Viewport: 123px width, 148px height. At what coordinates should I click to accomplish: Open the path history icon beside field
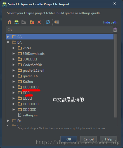[115, 30]
